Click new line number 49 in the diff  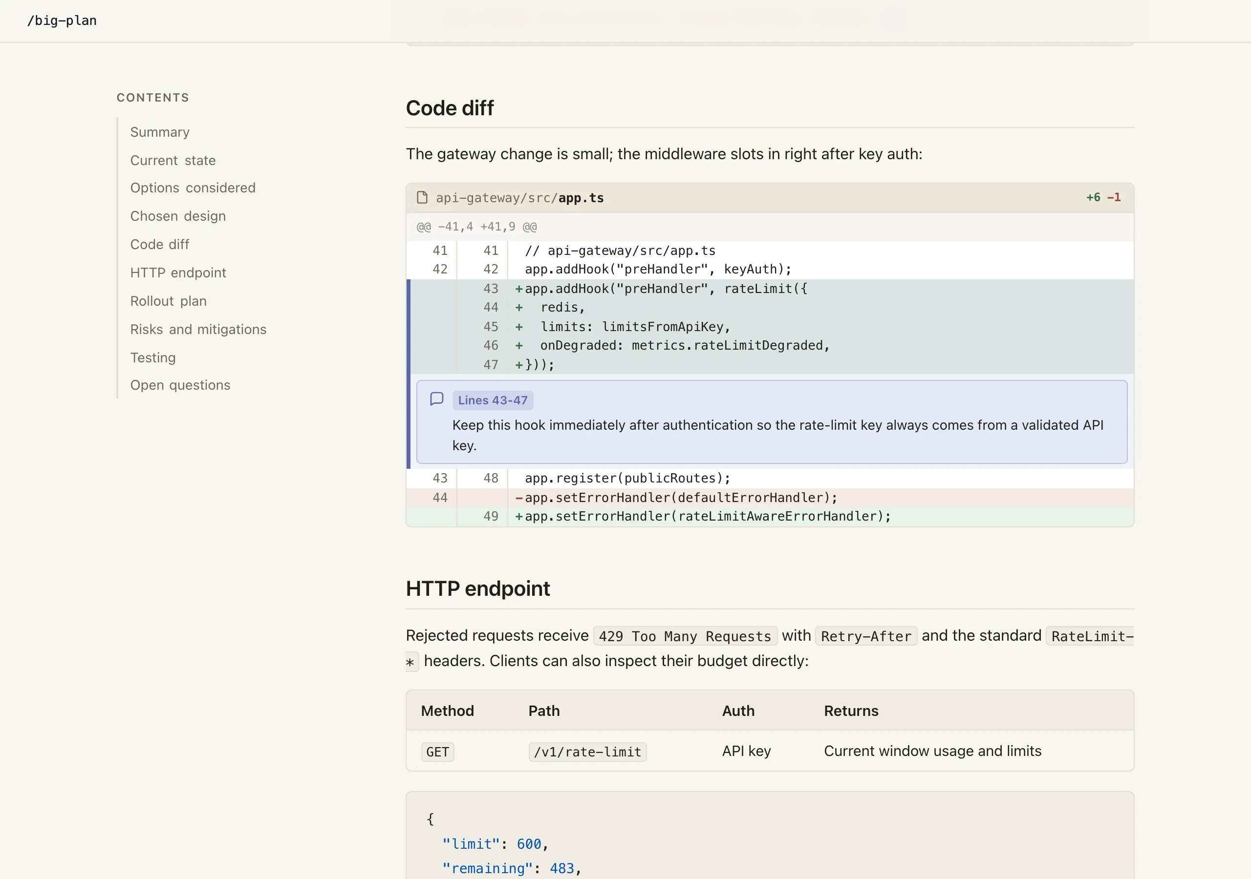pos(490,516)
